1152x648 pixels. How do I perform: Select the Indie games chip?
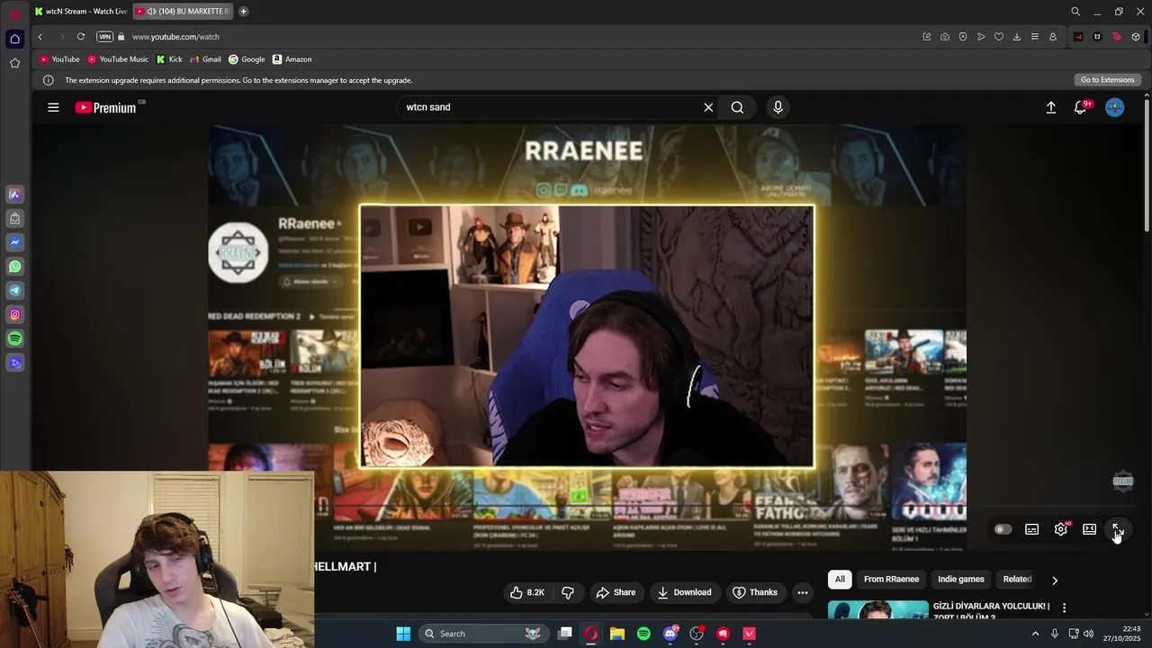click(961, 580)
